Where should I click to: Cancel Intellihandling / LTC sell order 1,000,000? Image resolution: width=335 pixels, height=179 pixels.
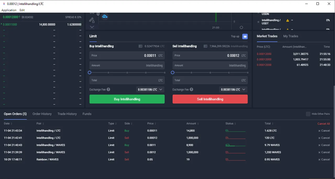(324, 138)
